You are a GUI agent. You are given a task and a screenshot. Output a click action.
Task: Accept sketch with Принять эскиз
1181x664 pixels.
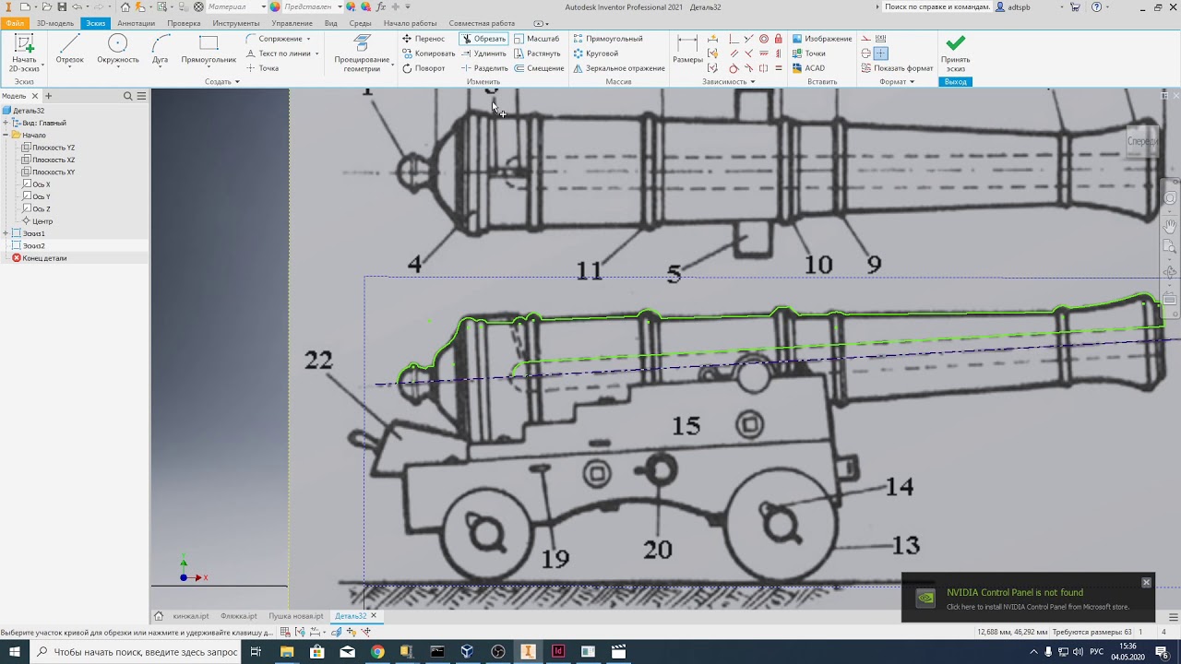click(956, 53)
